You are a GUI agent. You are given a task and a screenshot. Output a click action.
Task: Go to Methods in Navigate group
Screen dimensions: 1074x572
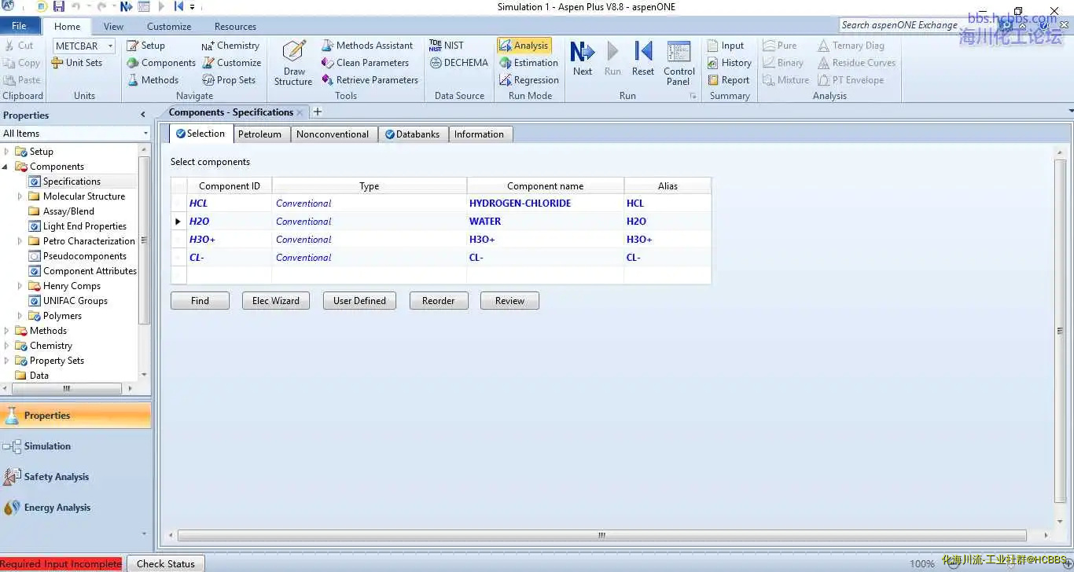tap(153, 80)
